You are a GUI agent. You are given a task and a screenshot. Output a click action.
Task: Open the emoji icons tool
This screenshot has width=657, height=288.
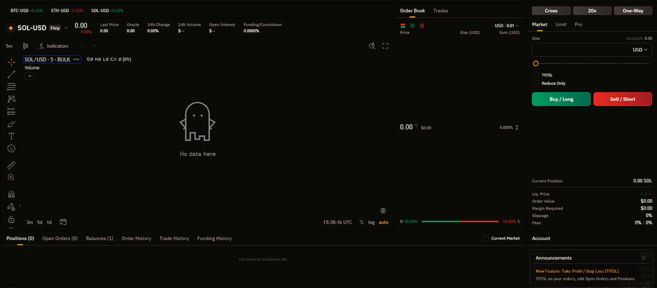click(11, 149)
